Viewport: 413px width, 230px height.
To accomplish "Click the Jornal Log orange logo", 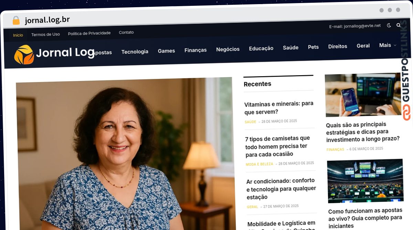I will 24,55.
